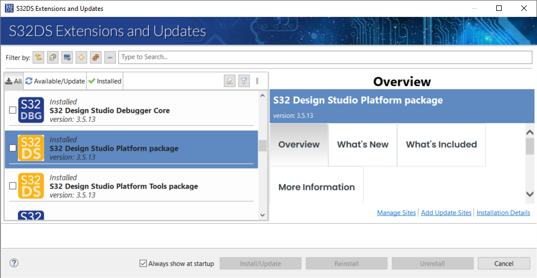The height and width of the screenshot is (278, 537).
Task: Click the overview pane scroll down arrow
Action: [530, 194]
